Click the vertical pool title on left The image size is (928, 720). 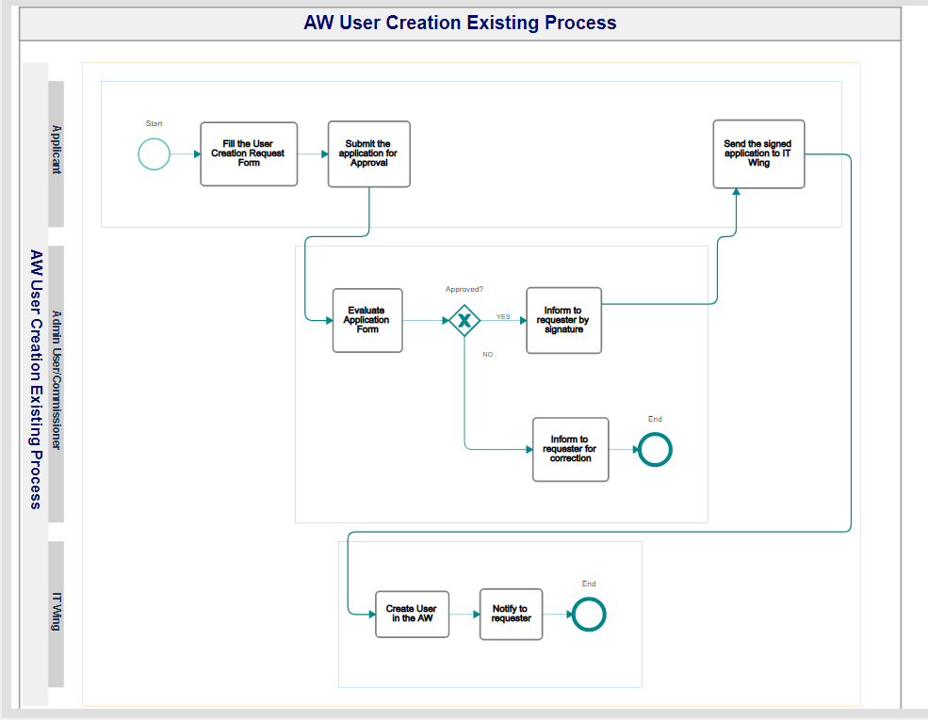coord(36,379)
